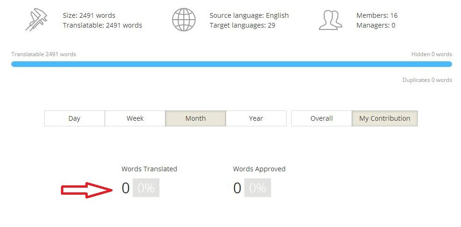The image size is (461, 227).
Task: Click the caliper size icon
Action: [x=37, y=20]
